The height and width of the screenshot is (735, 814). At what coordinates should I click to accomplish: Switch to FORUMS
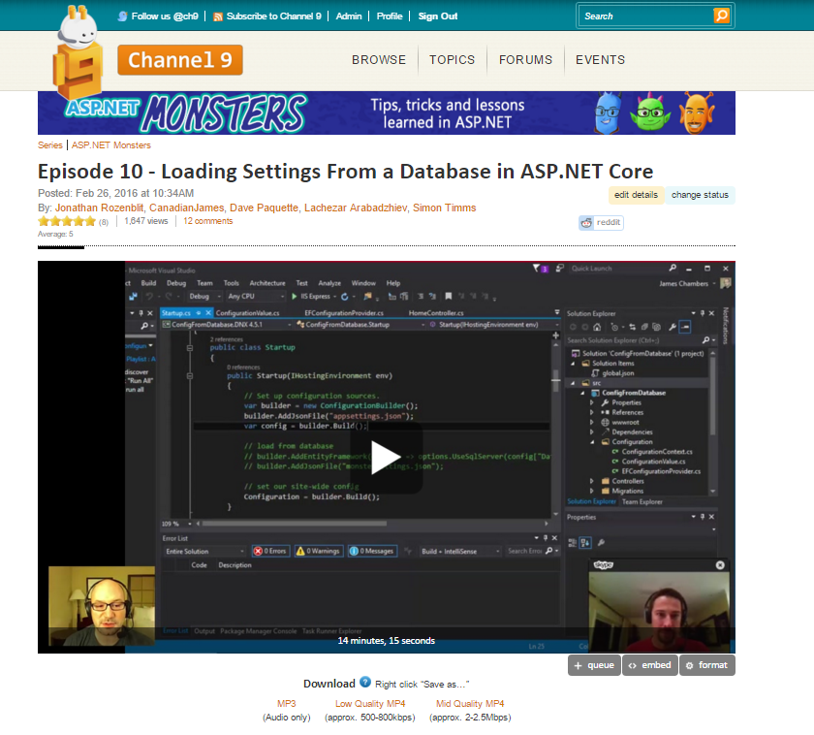(x=525, y=60)
